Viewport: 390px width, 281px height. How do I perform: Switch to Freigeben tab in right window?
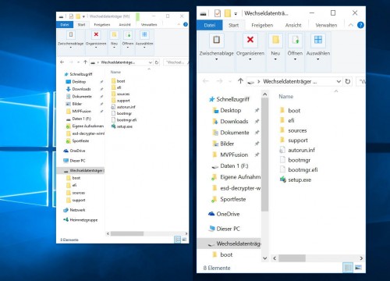[x=262, y=25]
